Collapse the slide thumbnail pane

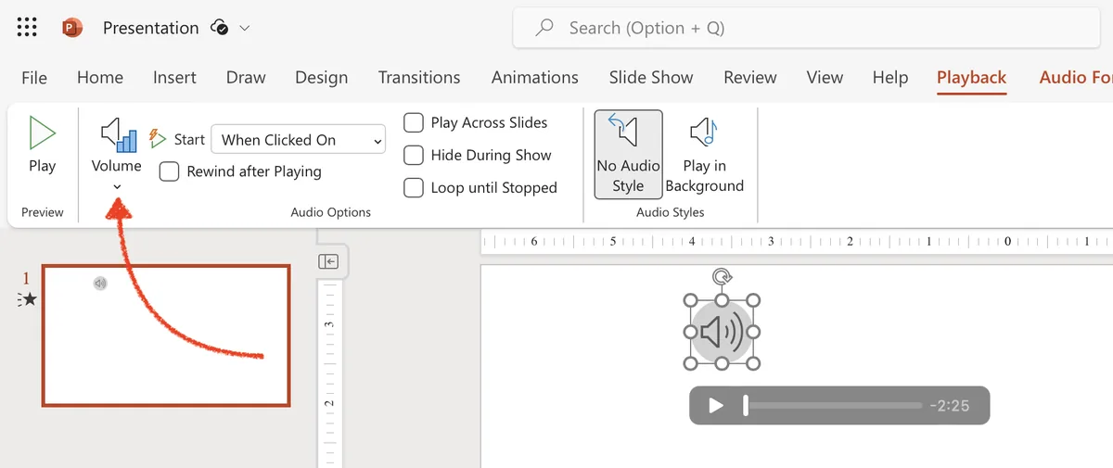coord(328,262)
